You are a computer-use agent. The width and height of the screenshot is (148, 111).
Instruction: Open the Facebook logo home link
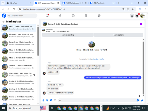(4, 16)
